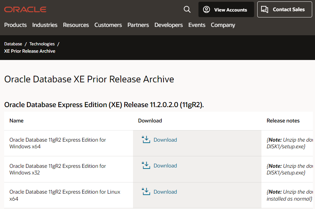Viewport: 315px width, 209px height.
Task: Click download icon for Windows x64 row
Action: (x=146, y=140)
